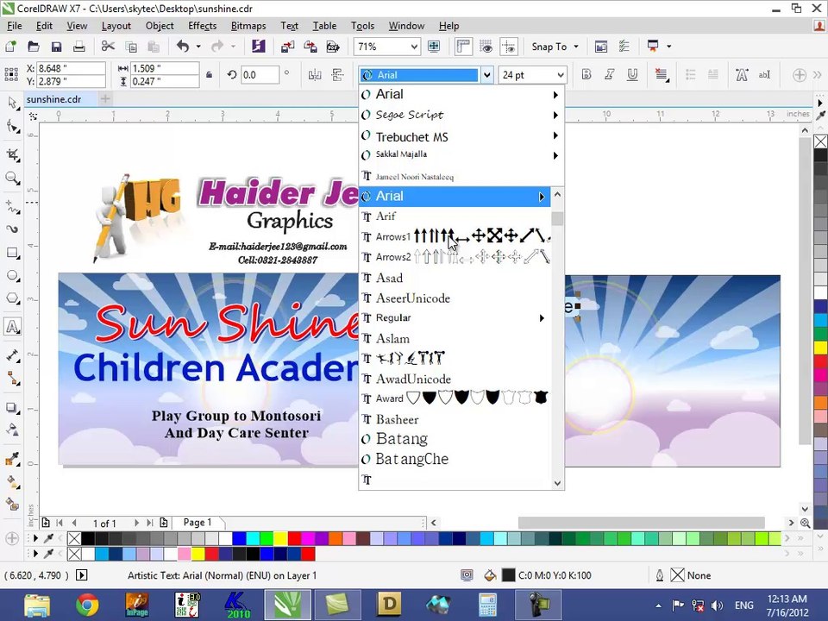828x621 pixels.
Task: Select the Color Eyedropper tool
Action: pos(13,458)
